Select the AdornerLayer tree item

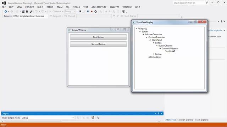coord(155,57)
